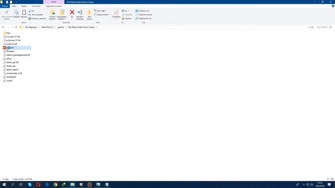Click the Edge icon in the taskbar
Viewport: 335px width, 188px height.
(x=47, y=184)
